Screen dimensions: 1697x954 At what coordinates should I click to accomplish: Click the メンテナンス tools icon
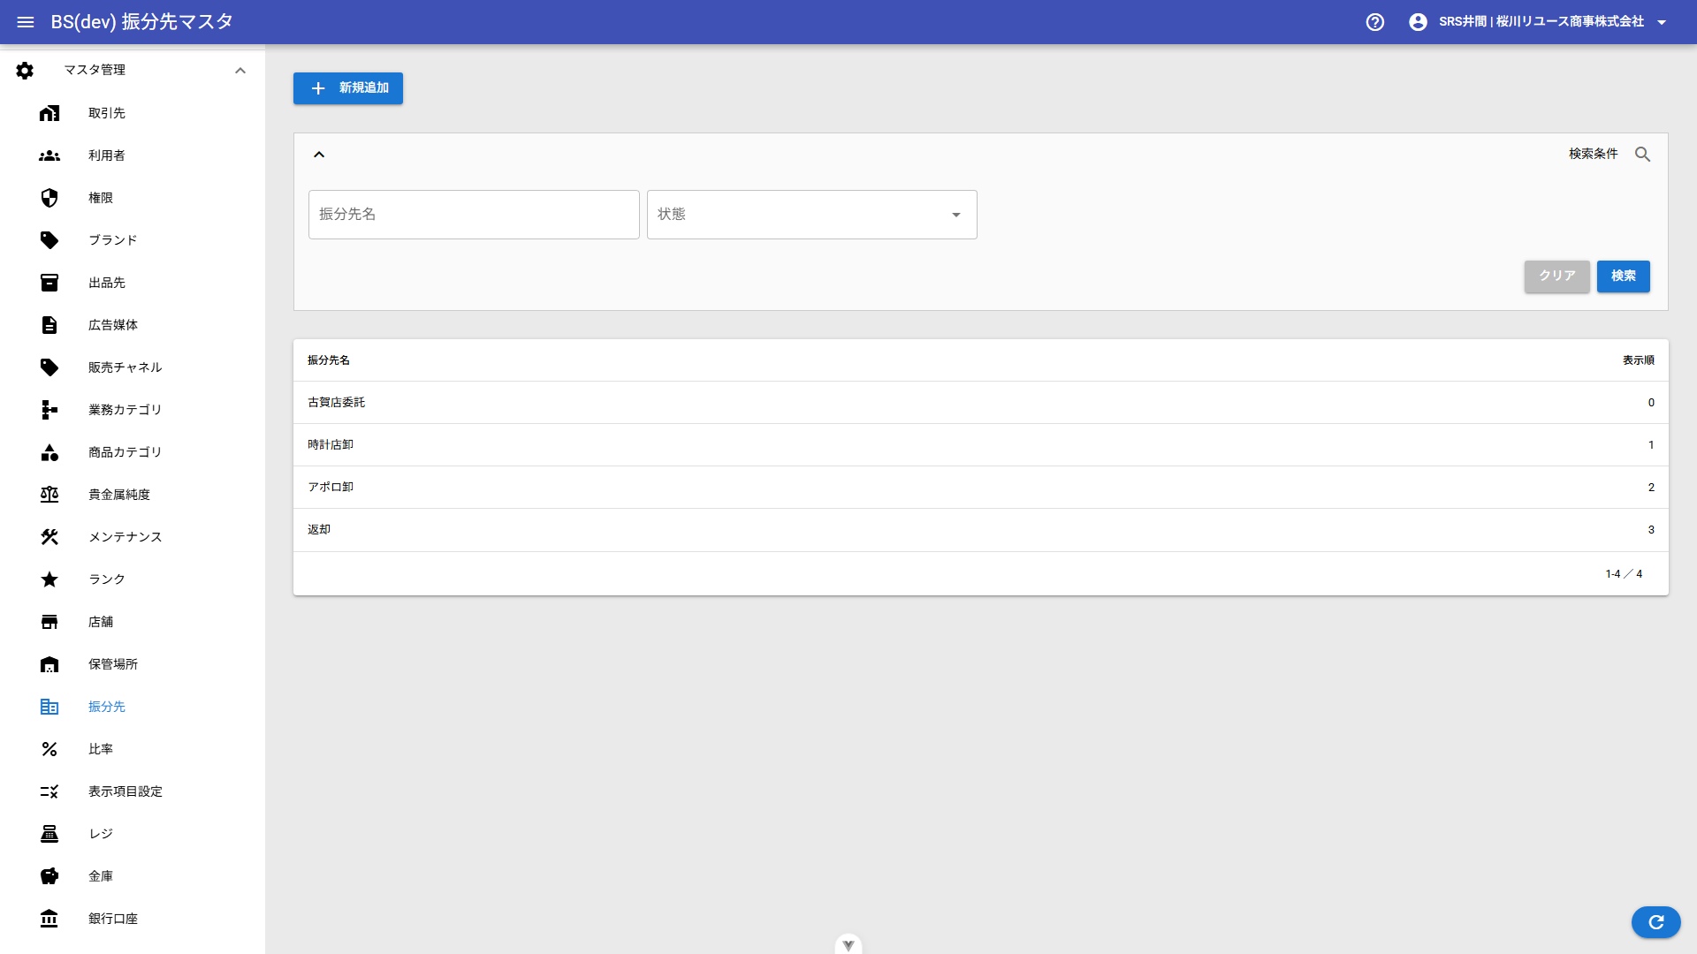49,537
